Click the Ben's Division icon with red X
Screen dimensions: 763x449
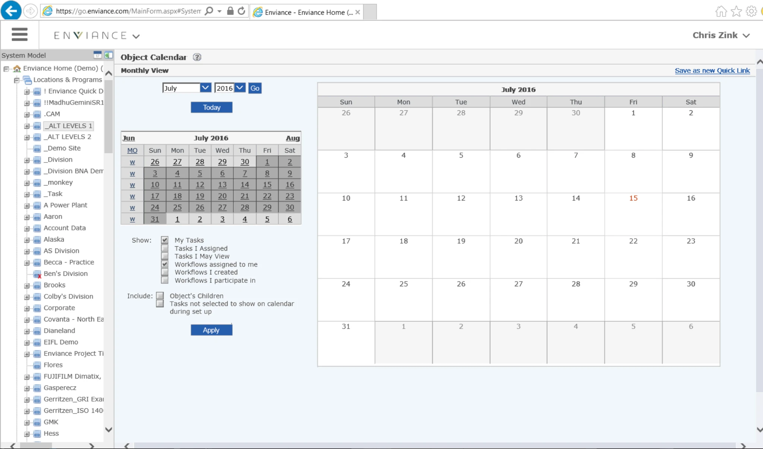pyautogui.click(x=37, y=274)
